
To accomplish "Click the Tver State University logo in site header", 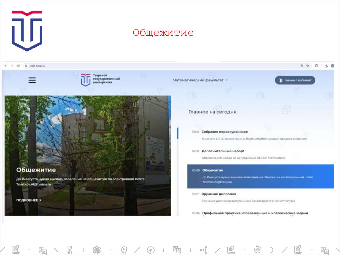I will point(100,80).
